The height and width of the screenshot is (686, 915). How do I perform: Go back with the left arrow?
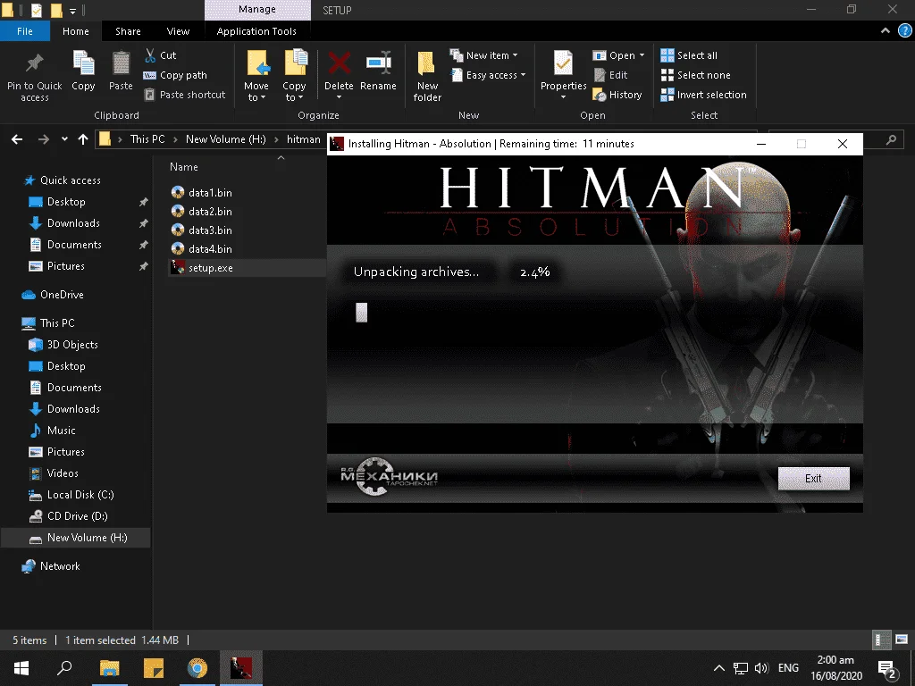17,139
